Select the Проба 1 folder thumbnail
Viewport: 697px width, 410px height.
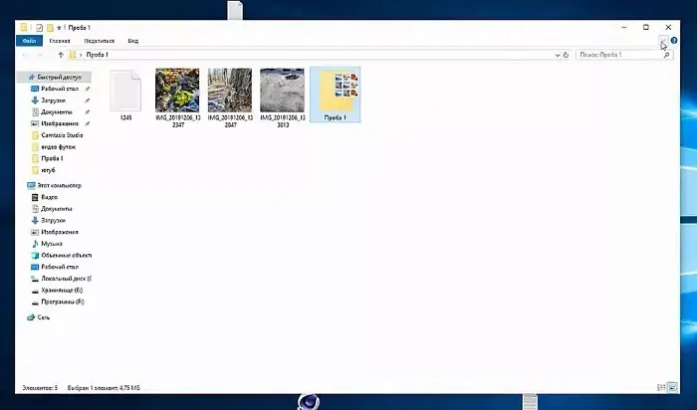pos(336,95)
